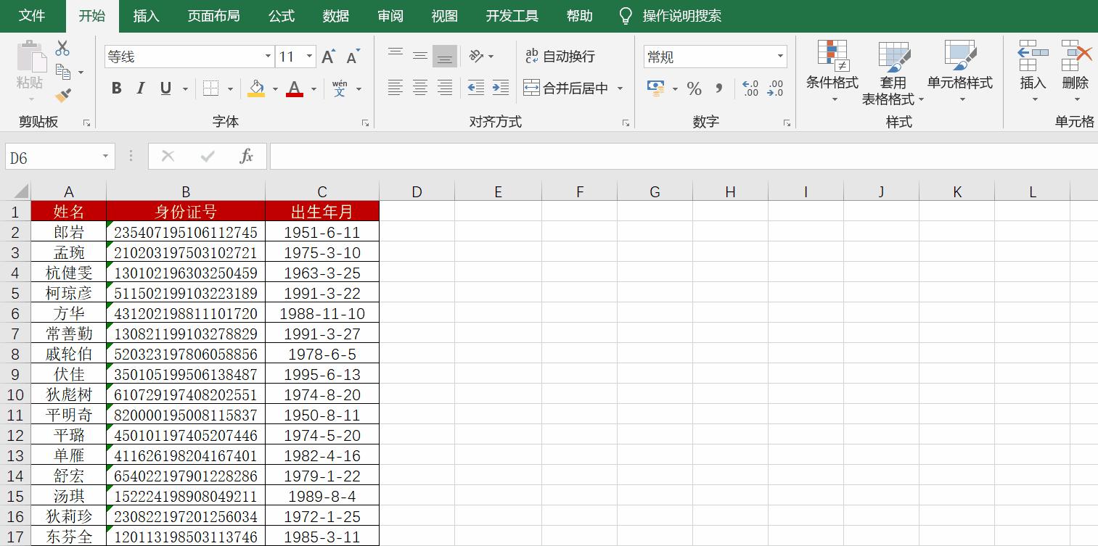Apply underline formatting
Viewport: 1098px width, 546px height.
(x=165, y=88)
